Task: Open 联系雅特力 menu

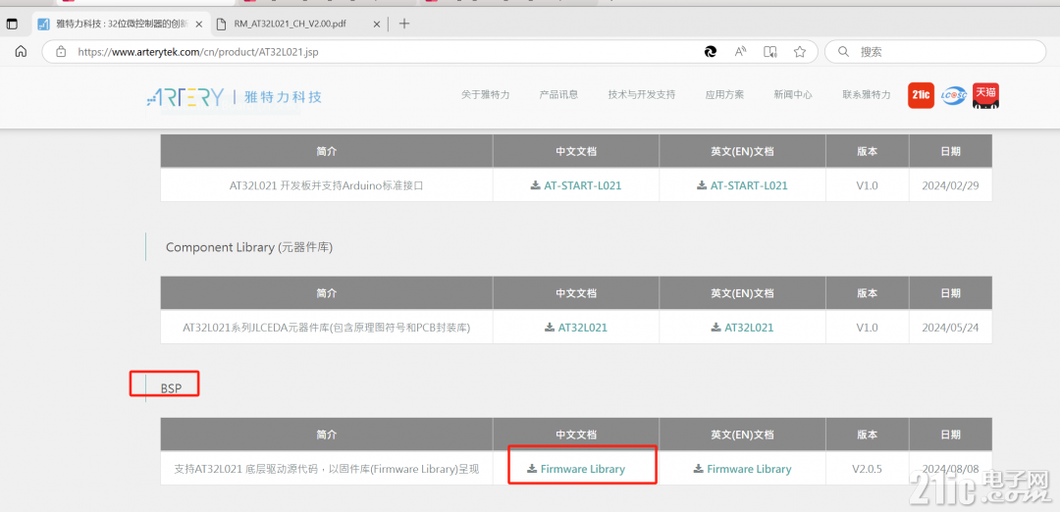Action: click(867, 94)
